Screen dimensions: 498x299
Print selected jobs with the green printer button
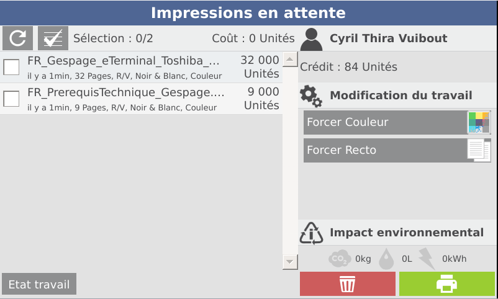tap(447, 283)
